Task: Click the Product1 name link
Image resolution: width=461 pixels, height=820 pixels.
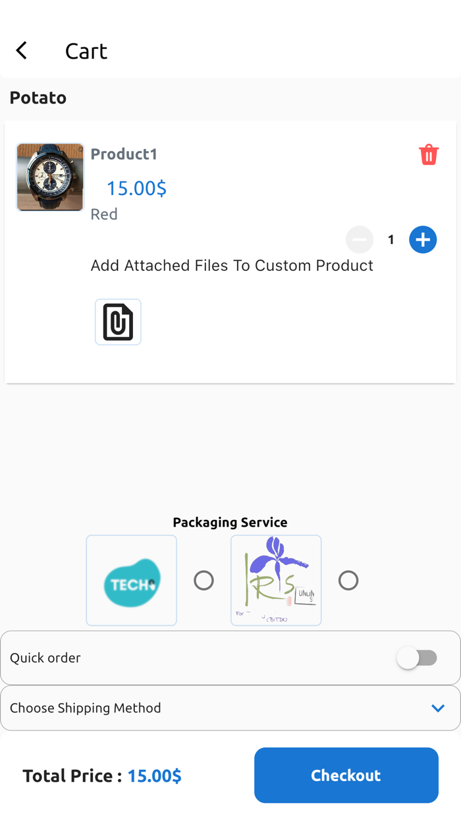Action: pos(124,154)
